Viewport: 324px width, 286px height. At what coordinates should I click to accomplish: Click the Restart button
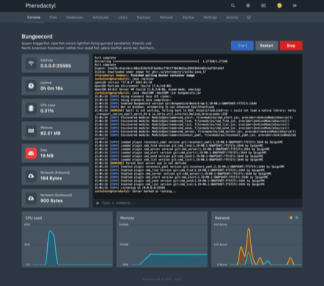pos(267,46)
